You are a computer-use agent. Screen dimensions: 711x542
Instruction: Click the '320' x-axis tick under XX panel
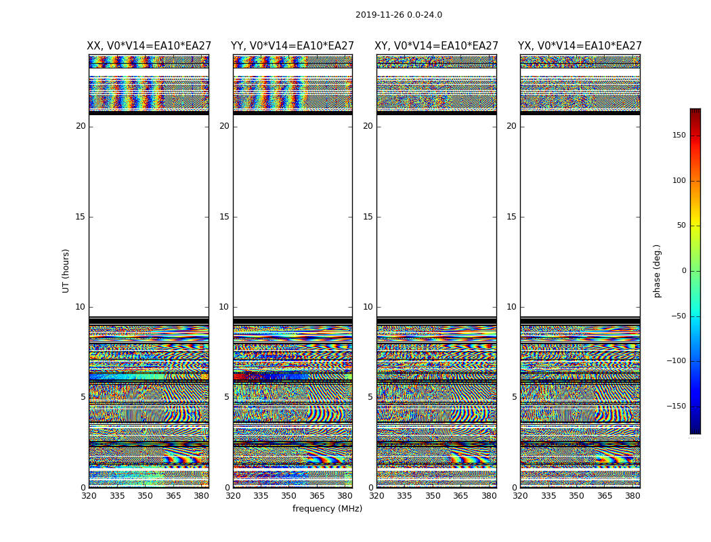[89, 496]
